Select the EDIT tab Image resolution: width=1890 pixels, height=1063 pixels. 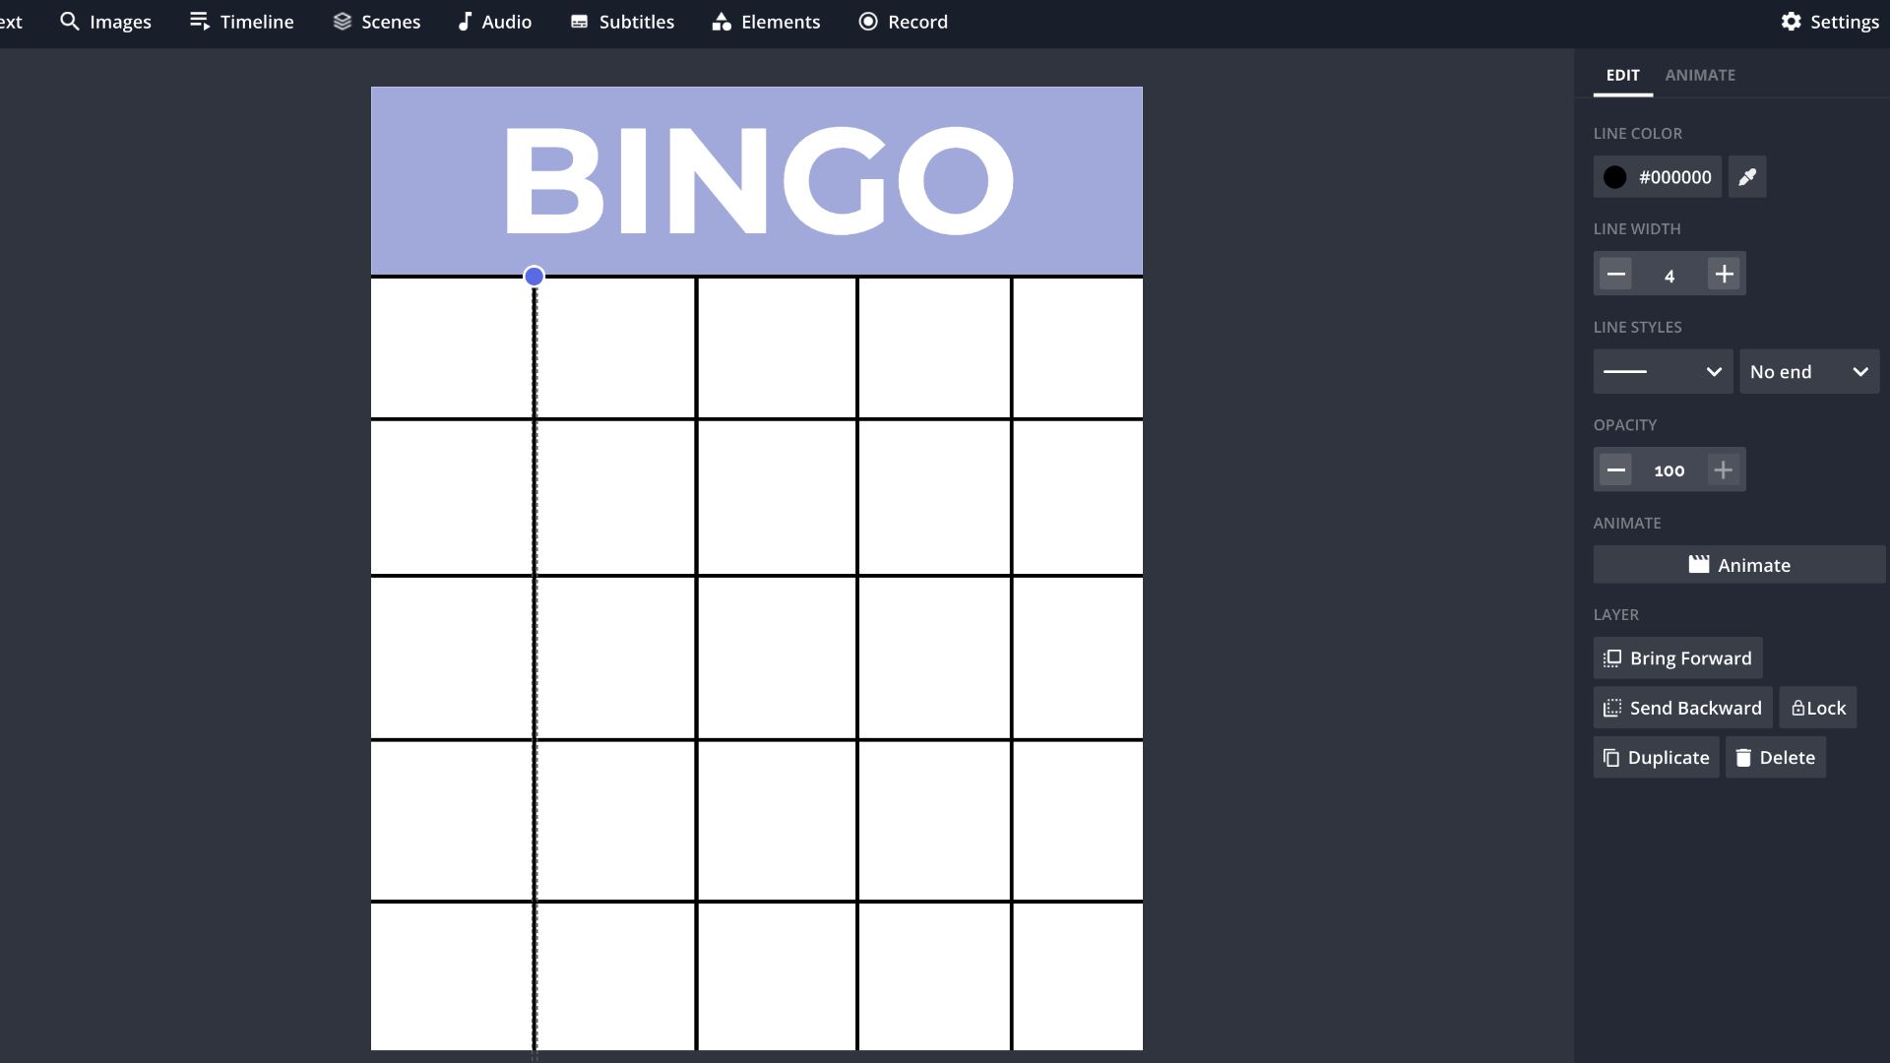1622,74
